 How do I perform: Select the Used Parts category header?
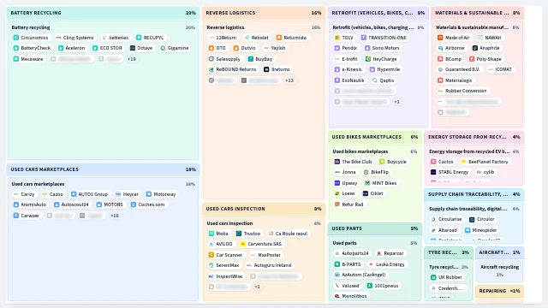coord(375,228)
